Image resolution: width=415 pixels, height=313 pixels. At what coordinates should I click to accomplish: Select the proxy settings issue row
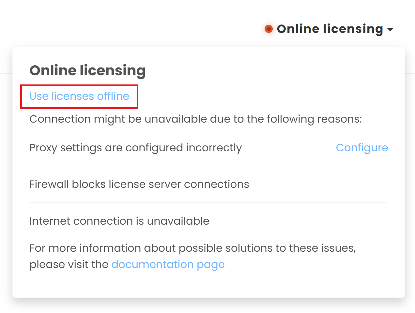tap(136, 148)
